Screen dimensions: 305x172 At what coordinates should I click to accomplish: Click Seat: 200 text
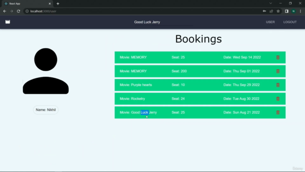(179, 71)
